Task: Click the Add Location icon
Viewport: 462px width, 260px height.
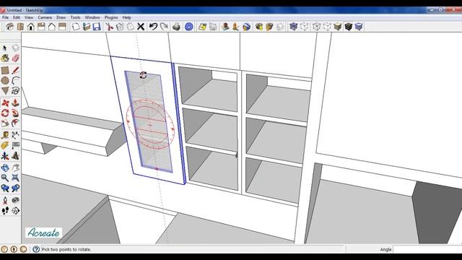Action: (x=202, y=27)
